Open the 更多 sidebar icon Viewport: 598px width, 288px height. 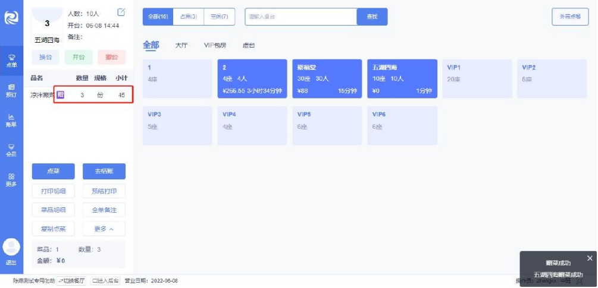click(11, 179)
